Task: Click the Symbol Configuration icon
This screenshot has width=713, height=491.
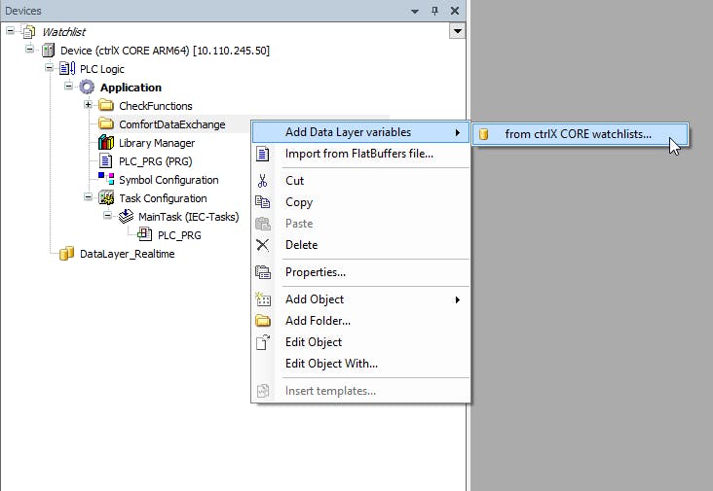Action: (x=106, y=179)
